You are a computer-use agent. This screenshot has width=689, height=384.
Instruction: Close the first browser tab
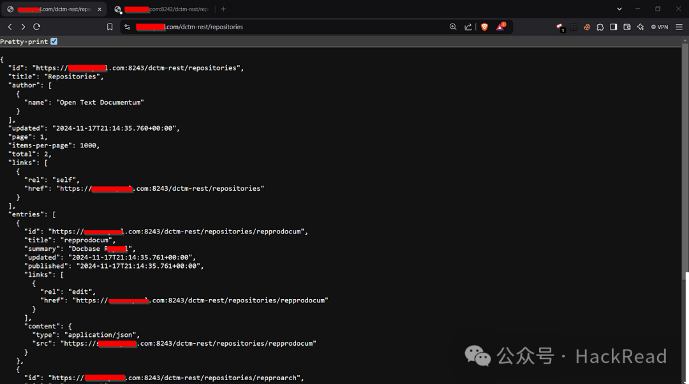[x=100, y=9]
